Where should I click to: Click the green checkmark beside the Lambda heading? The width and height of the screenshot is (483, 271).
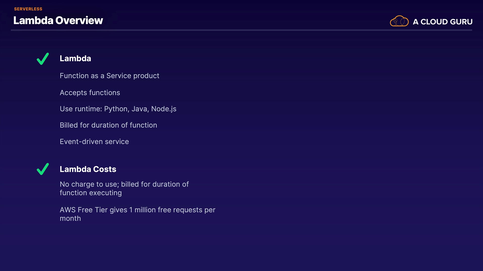[43, 59]
